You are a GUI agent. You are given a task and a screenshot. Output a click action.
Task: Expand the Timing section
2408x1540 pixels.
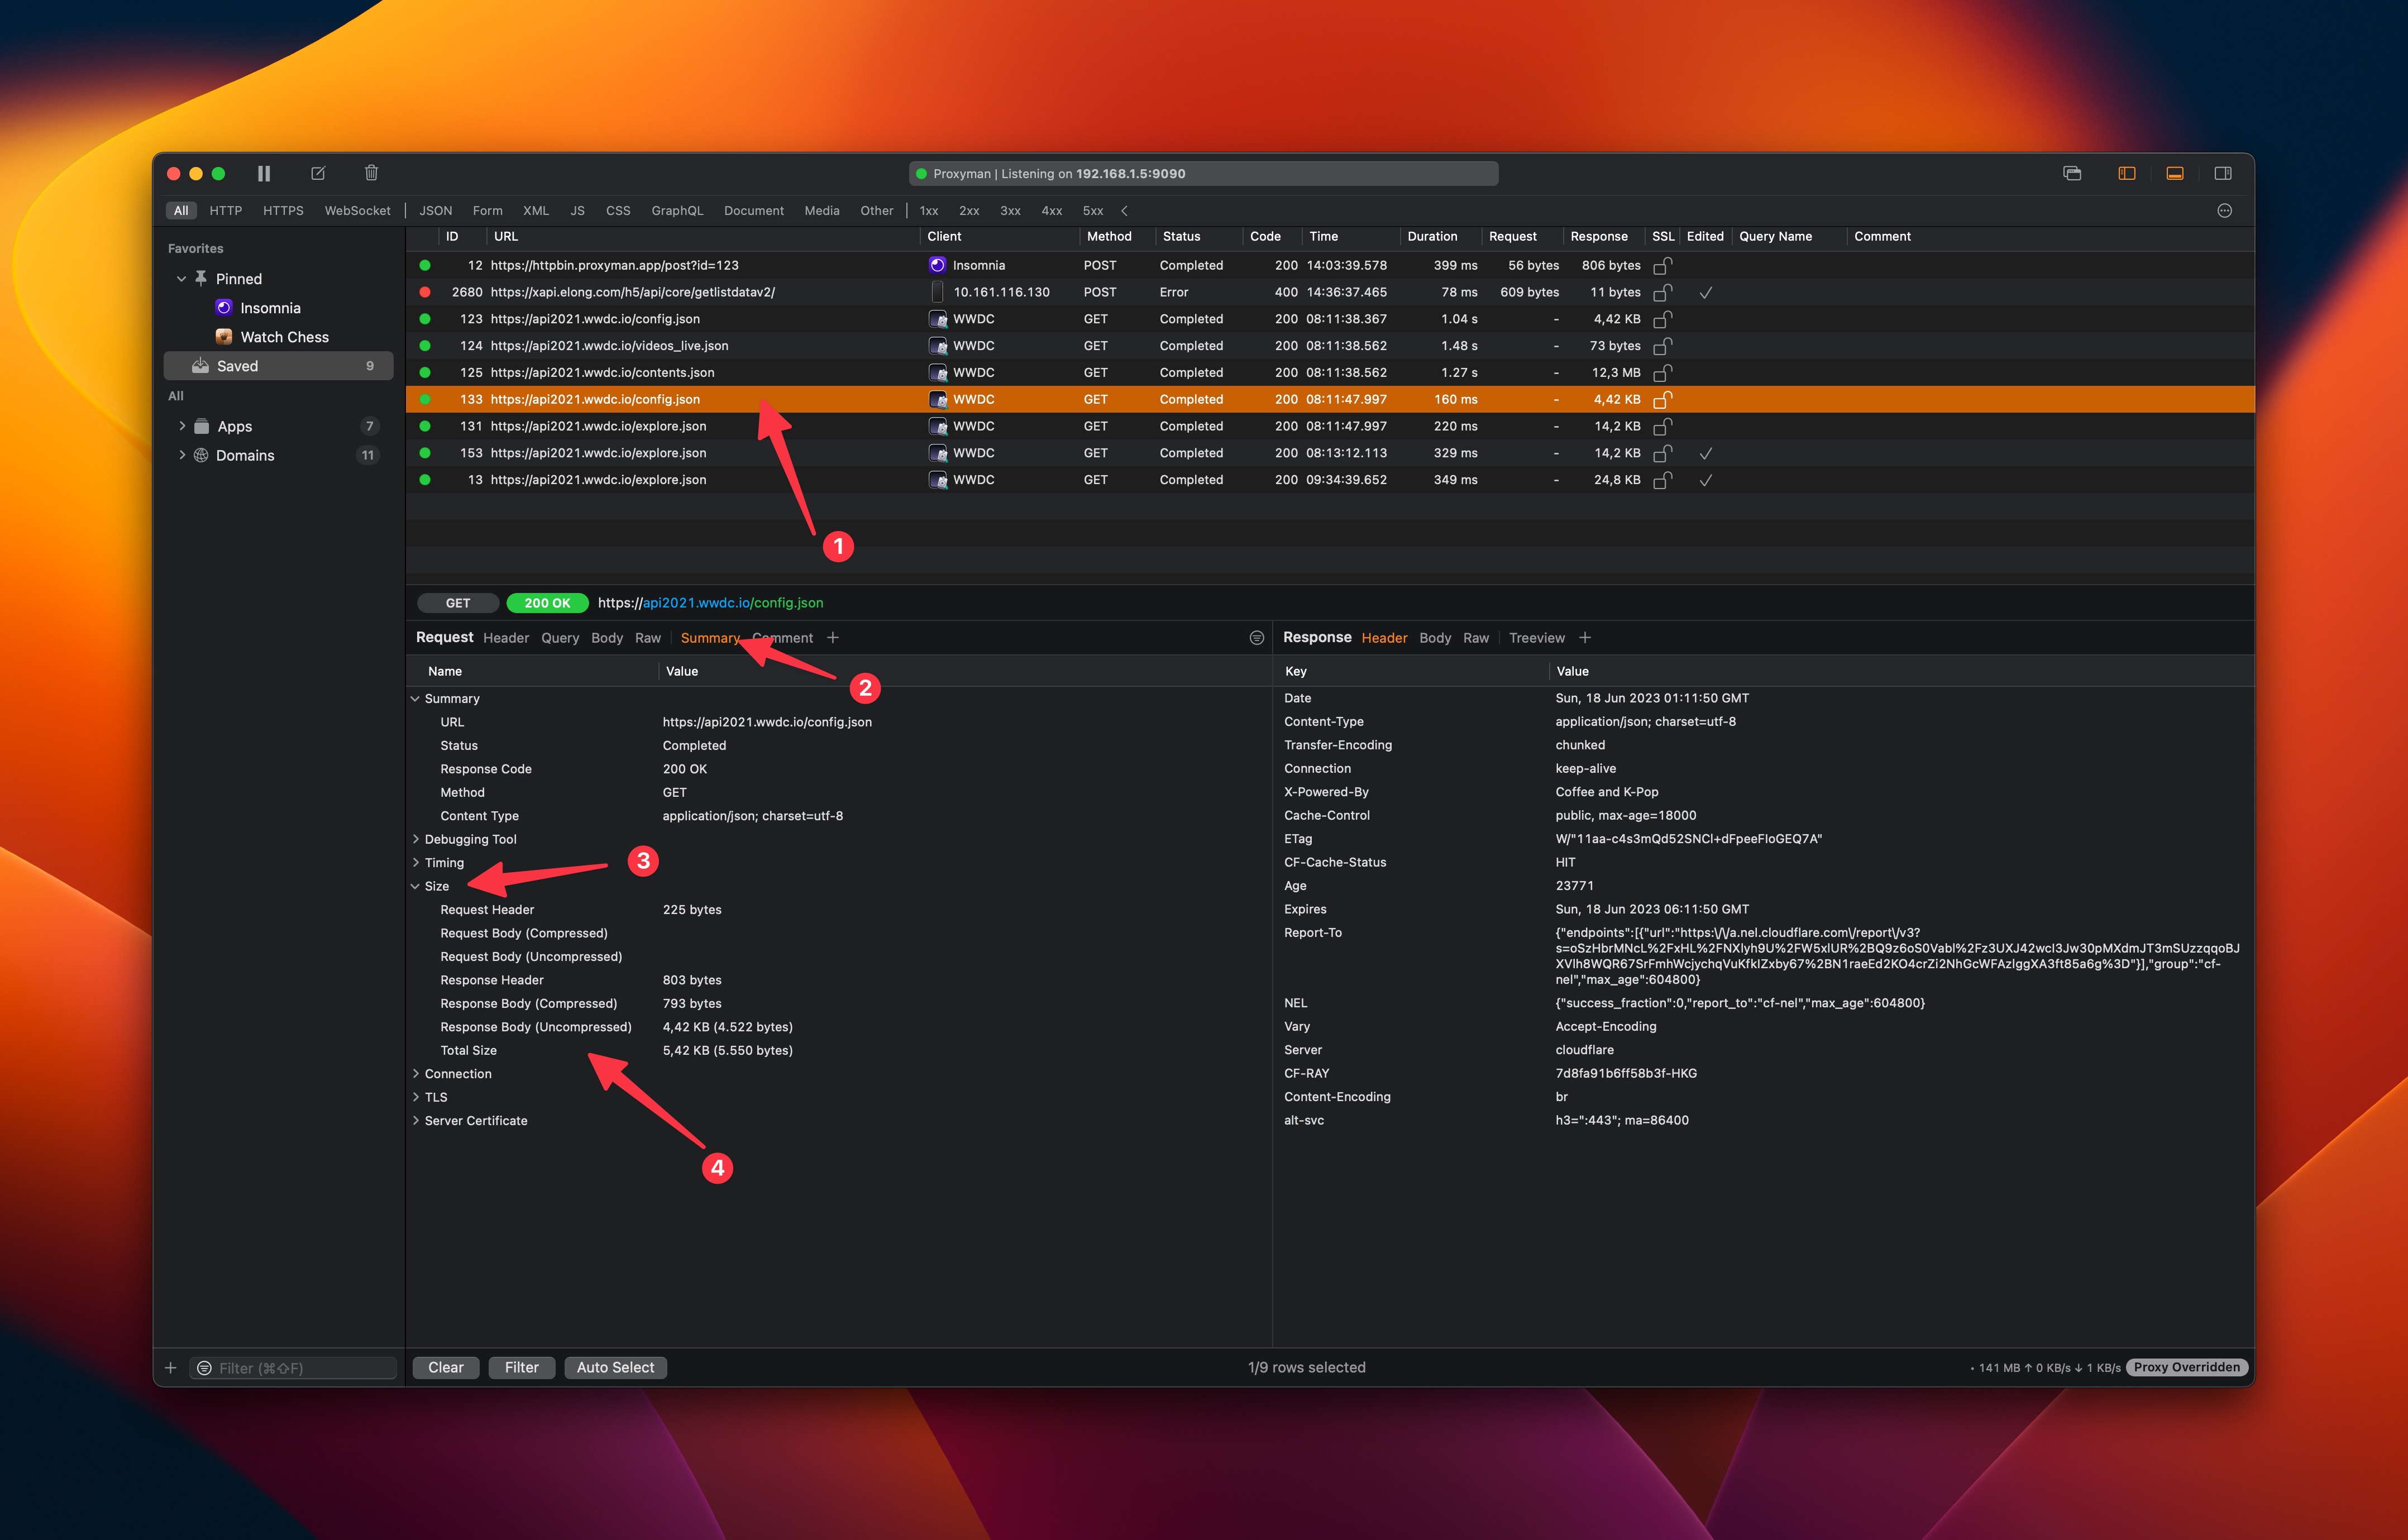tap(416, 863)
